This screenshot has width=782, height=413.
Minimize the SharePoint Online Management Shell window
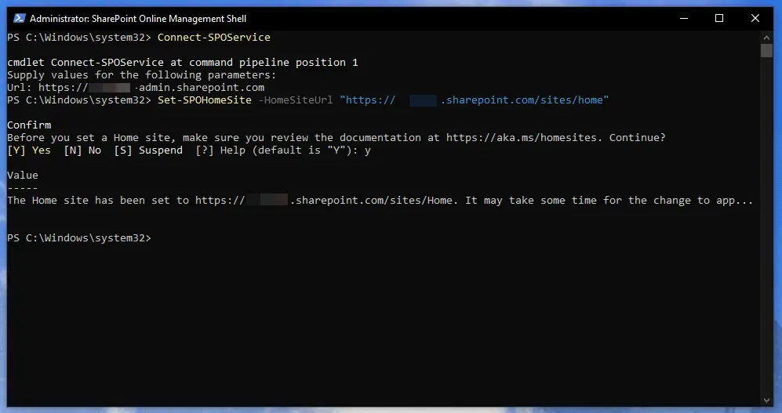click(684, 19)
